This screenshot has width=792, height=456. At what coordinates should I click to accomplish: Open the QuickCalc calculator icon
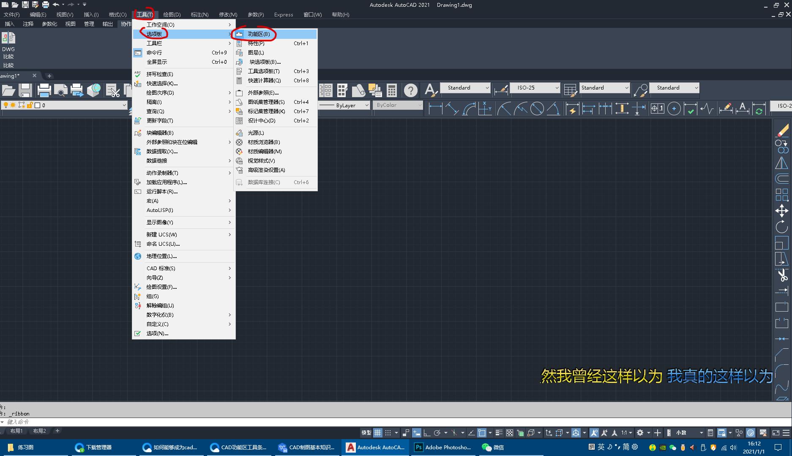coord(392,90)
